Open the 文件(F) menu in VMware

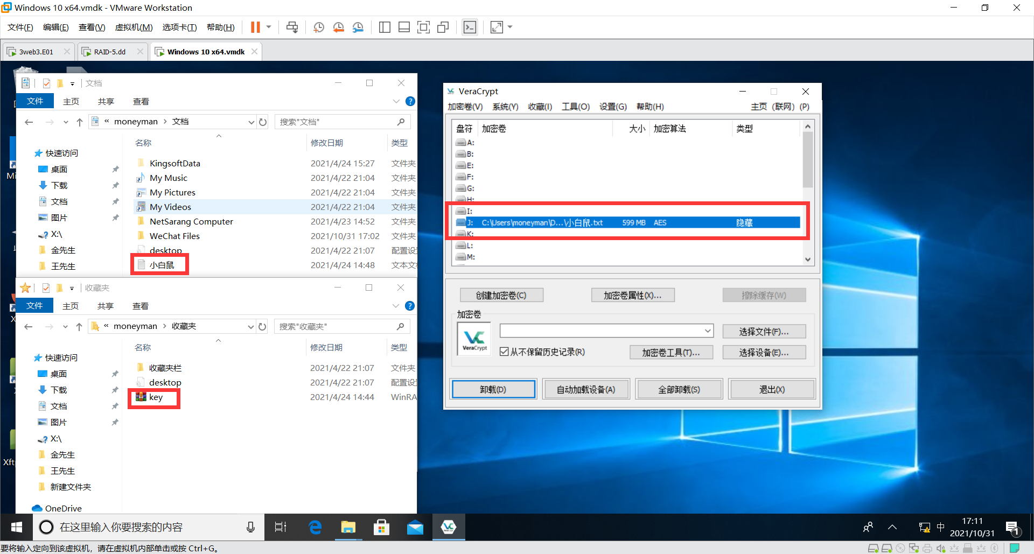[20, 27]
